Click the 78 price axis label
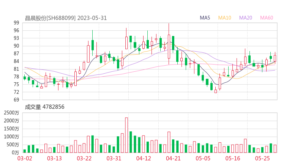 click(x=16, y=77)
